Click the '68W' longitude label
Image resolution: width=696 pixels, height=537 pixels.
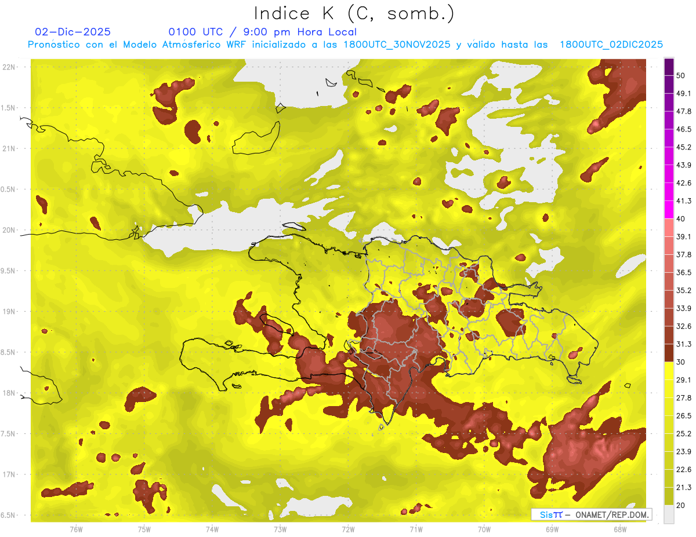(x=620, y=529)
